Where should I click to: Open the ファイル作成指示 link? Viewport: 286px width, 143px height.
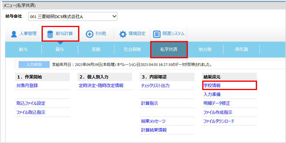pyautogui.click(x=218, y=112)
